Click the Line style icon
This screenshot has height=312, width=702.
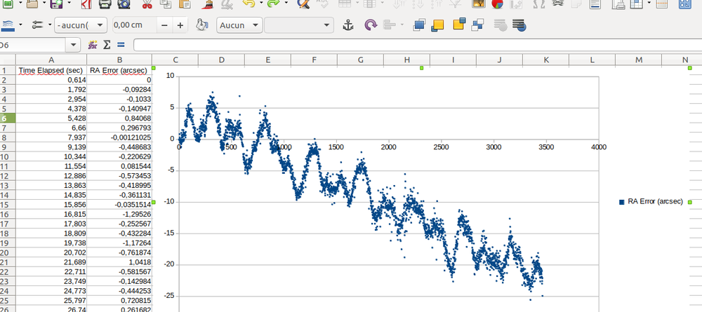click(x=7, y=25)
